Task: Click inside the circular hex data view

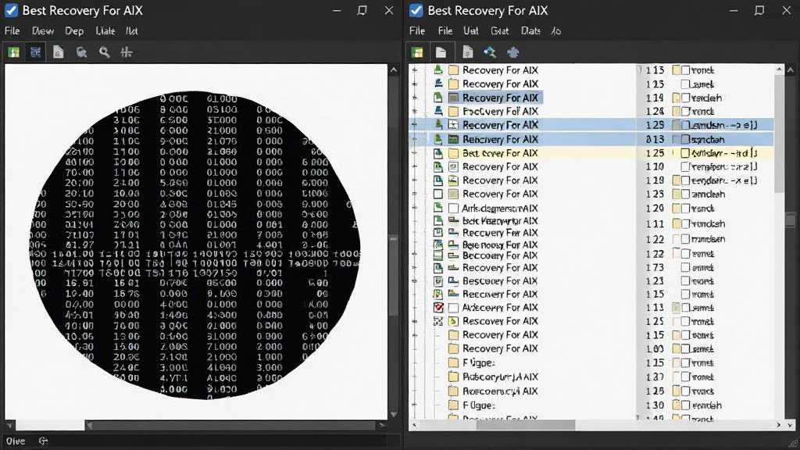Action: 195,245
